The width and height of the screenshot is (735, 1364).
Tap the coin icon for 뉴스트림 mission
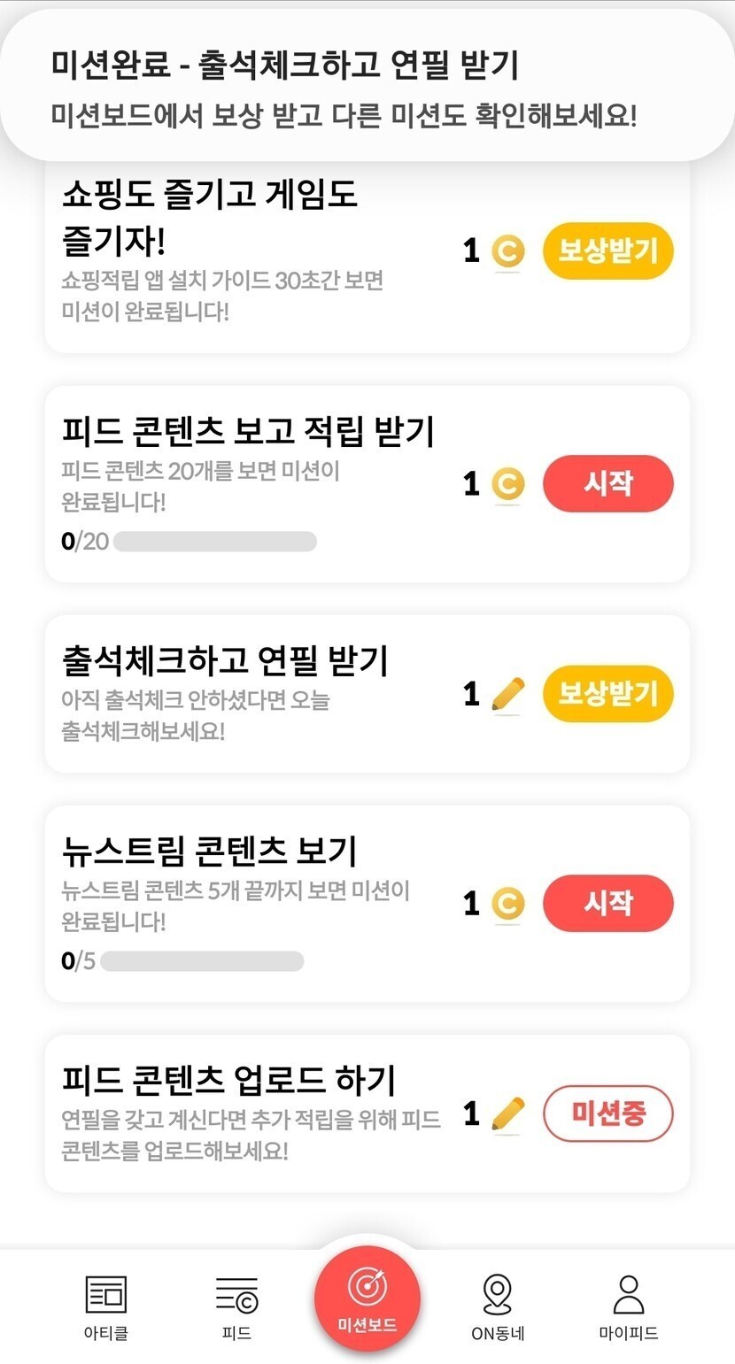507,904
